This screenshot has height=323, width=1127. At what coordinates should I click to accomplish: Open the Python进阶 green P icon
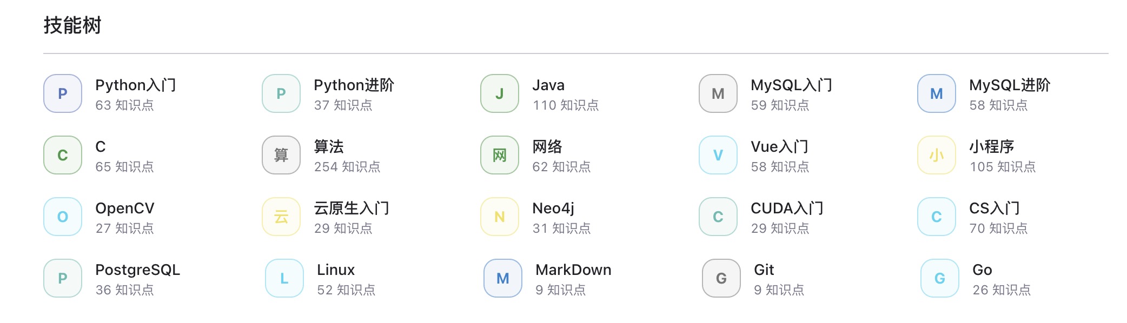click(281, 93)
